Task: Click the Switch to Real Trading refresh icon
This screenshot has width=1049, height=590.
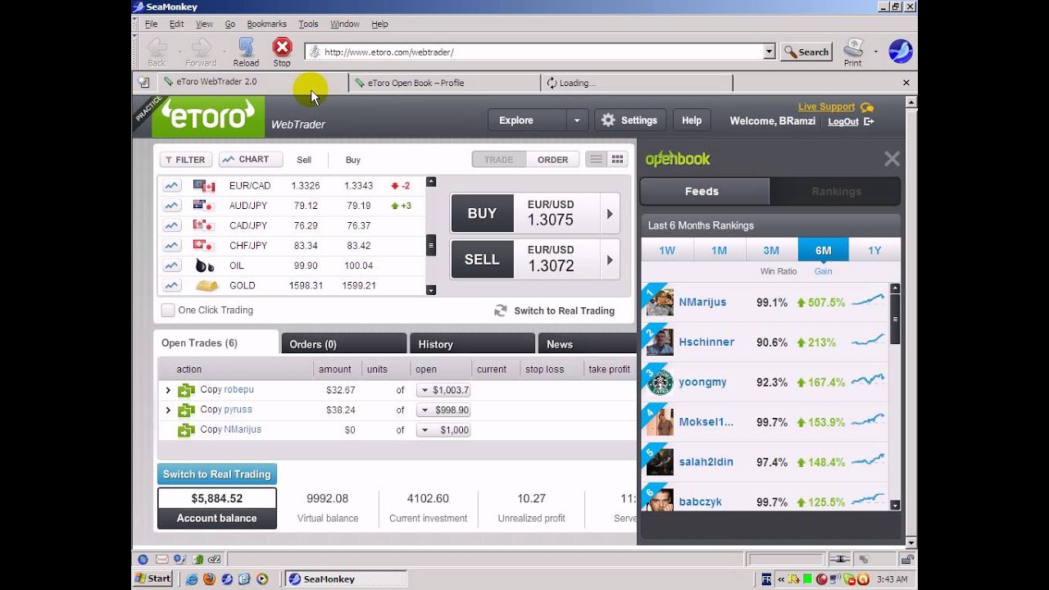Action: coord(500,311)
